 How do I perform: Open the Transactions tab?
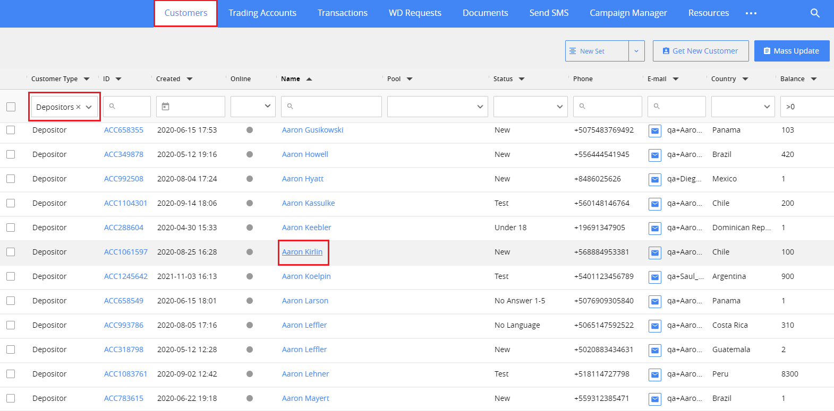[343, 13]
